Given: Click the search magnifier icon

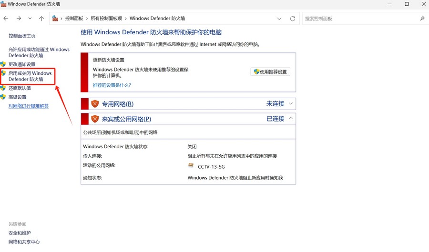Looking at the screenshot, I should click(x=422, y=19).
